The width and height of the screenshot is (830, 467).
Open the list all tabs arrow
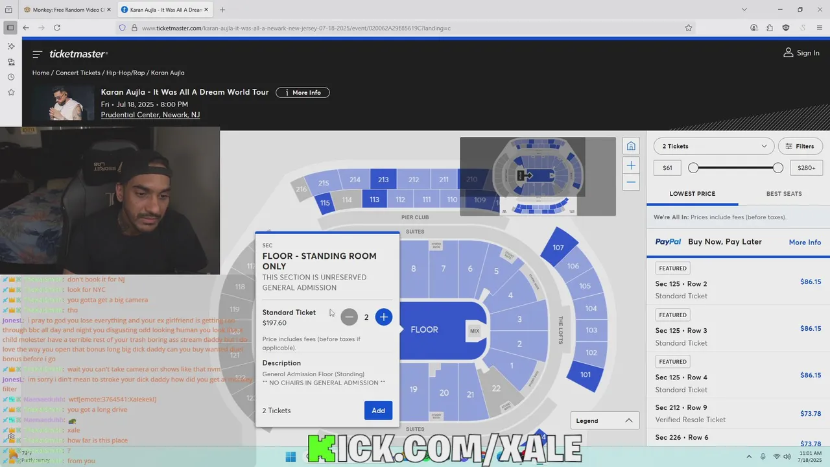coord(744,10)
